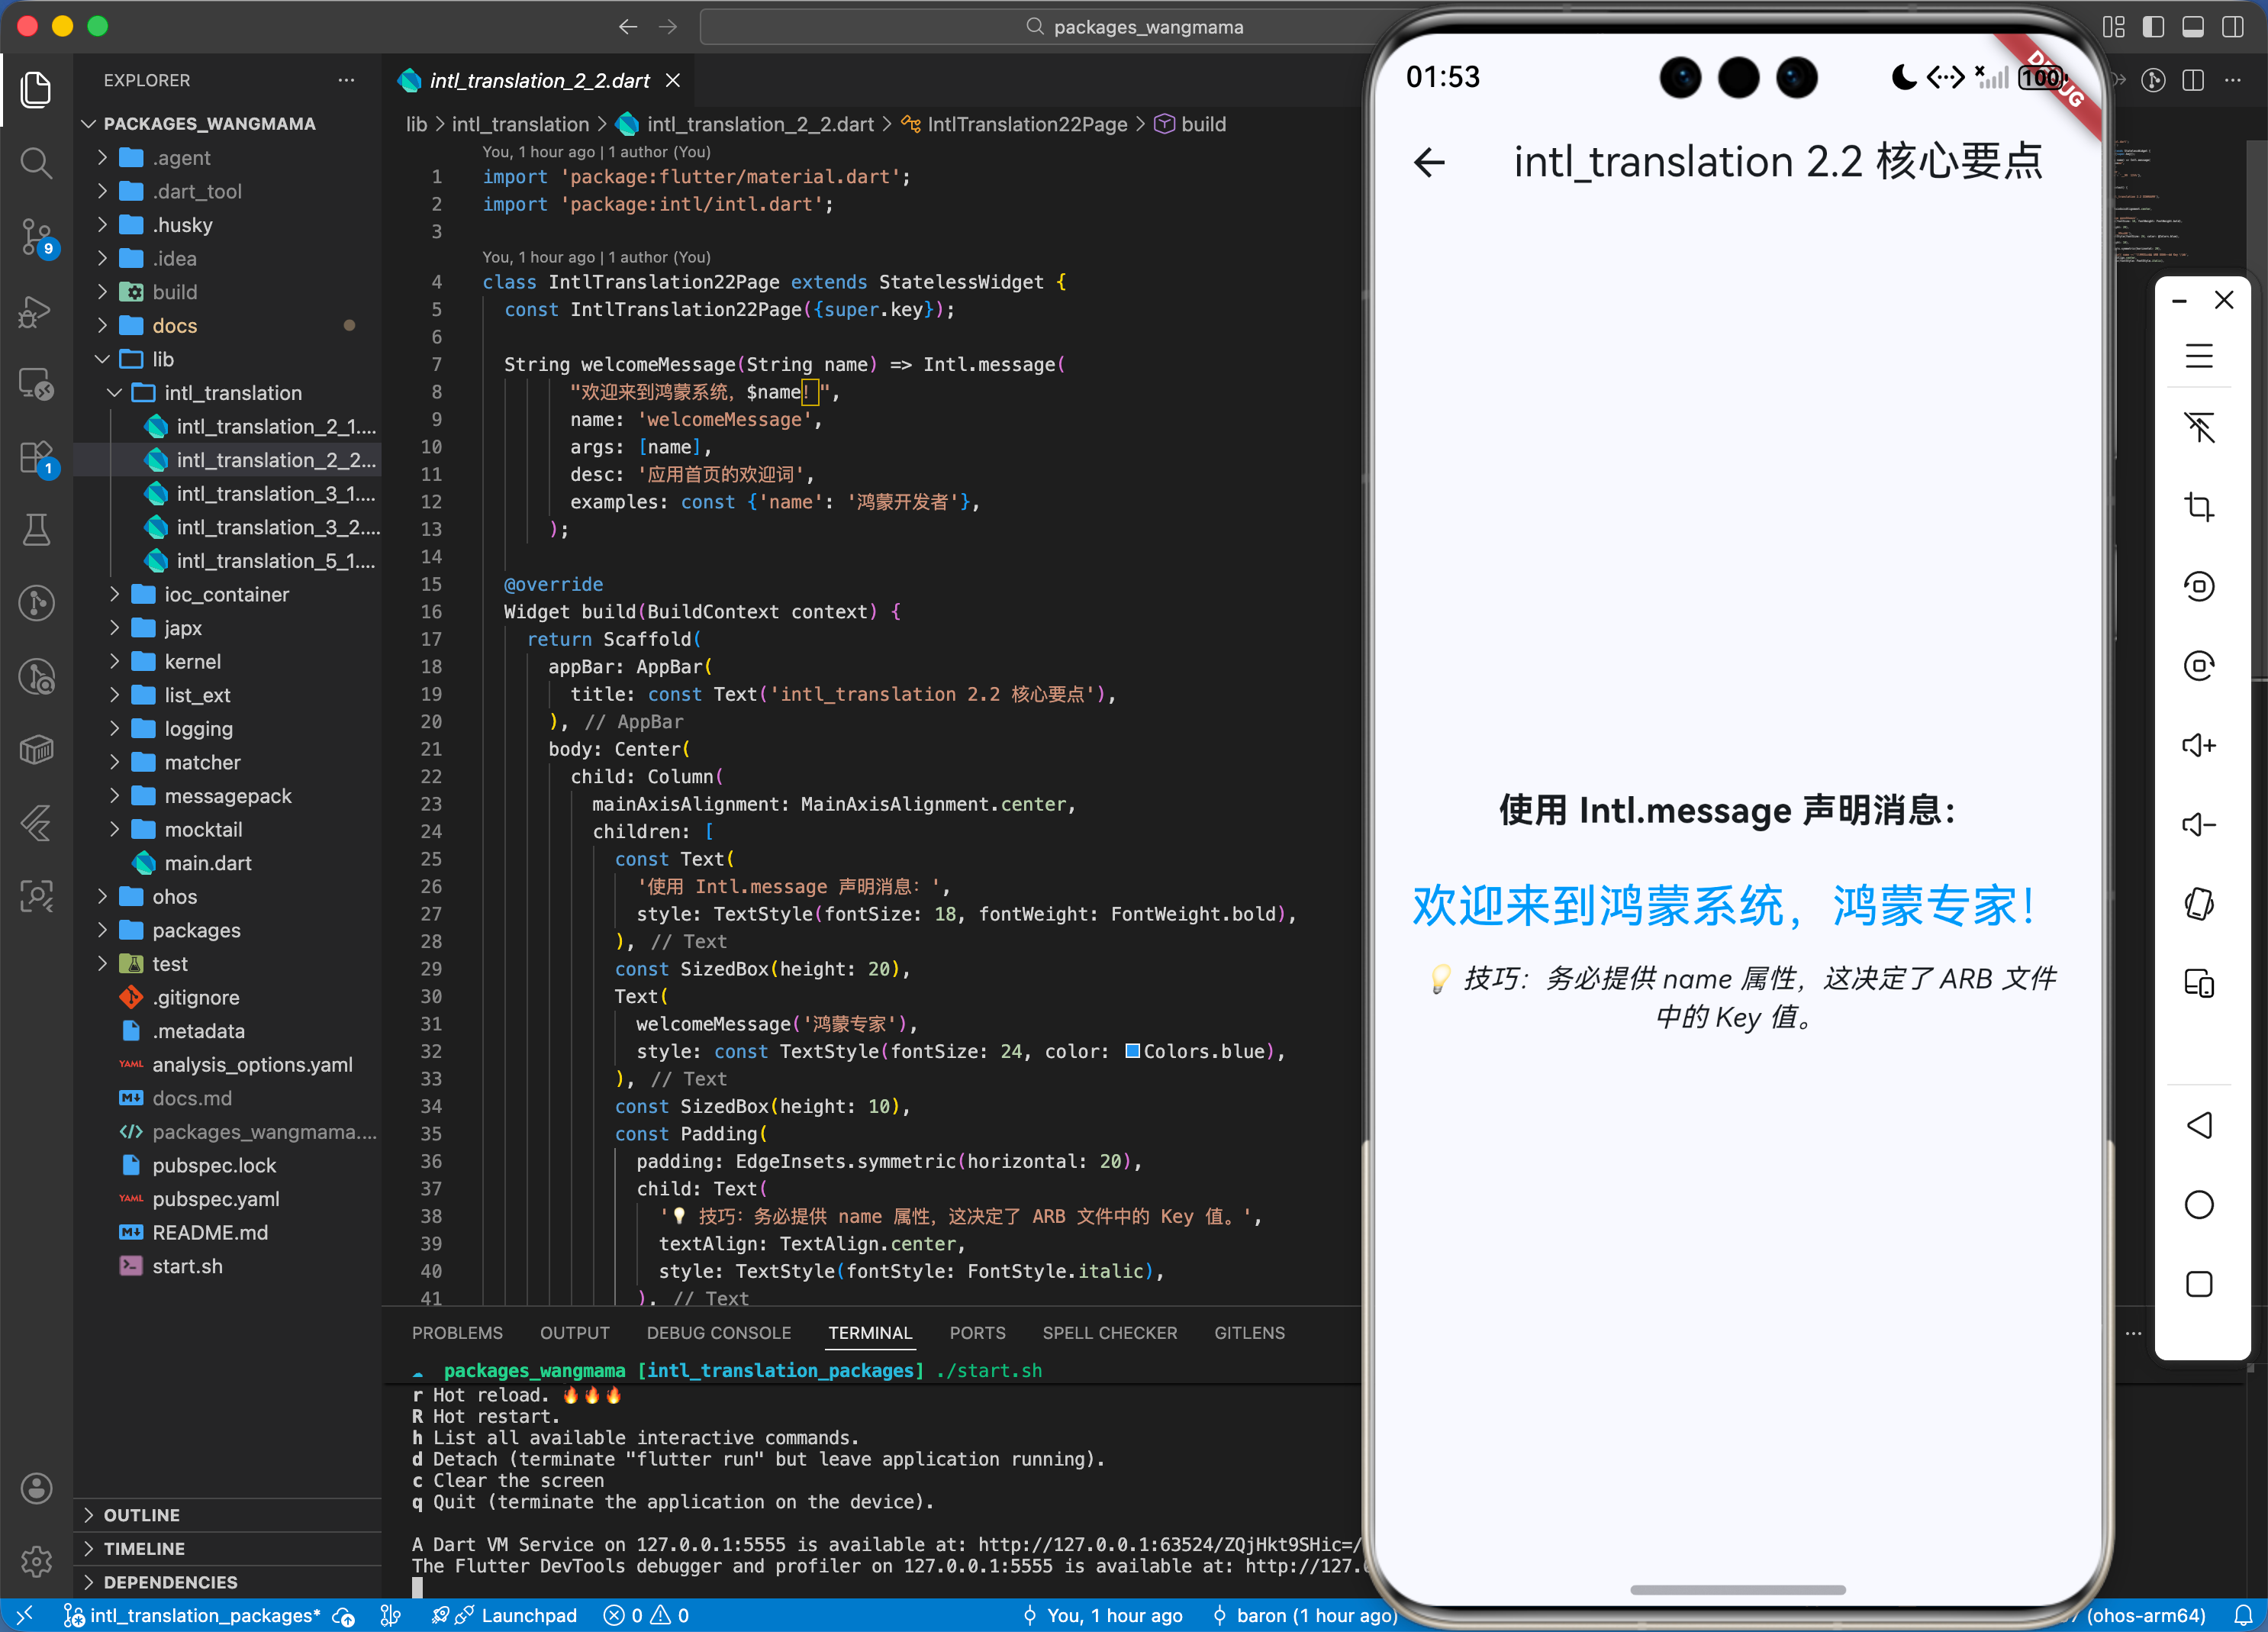Image resolution: width=2268 pixels, height=1632 pixels.
Task: Click the back arrow in the phone app bar
Action: point(1429,162)
